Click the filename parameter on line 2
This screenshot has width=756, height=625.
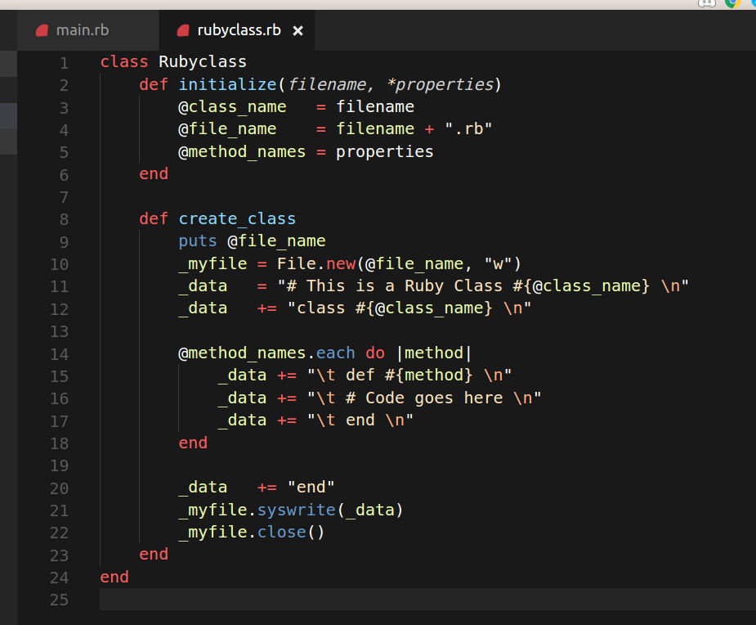click(x=328, y=84)
